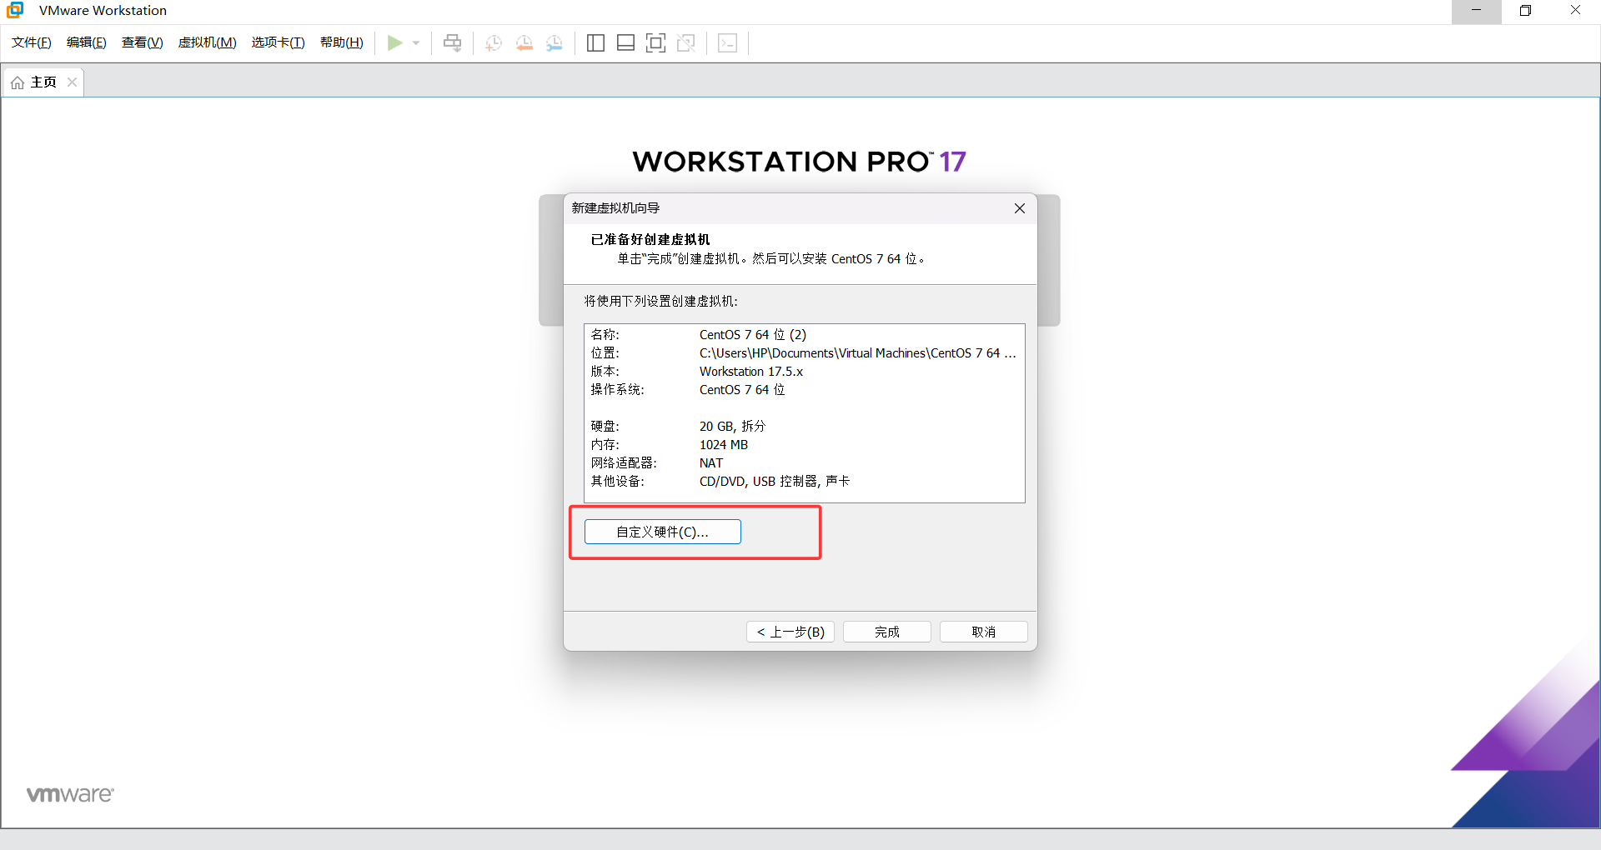Select the 版本 Workstation 17.5.x row
The image size is (1601, 850).
804,372
